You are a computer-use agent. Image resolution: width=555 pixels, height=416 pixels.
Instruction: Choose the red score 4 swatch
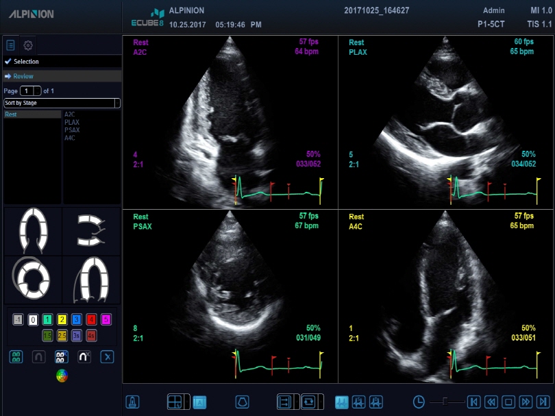click(91, 319)
